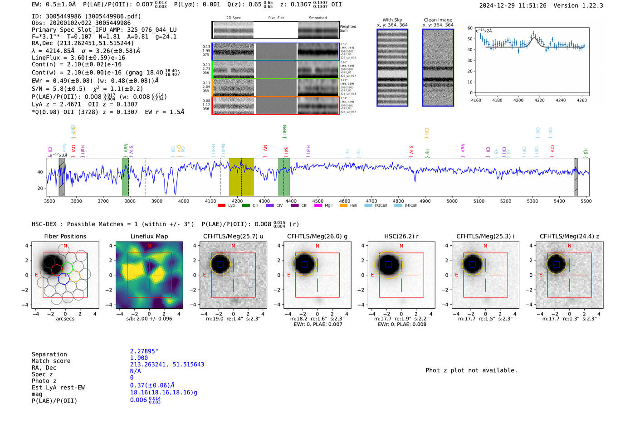Viewport: 635px width, 432px height.
Task: Open the Lineflux Map image
Action: click(x=149, y=275)
